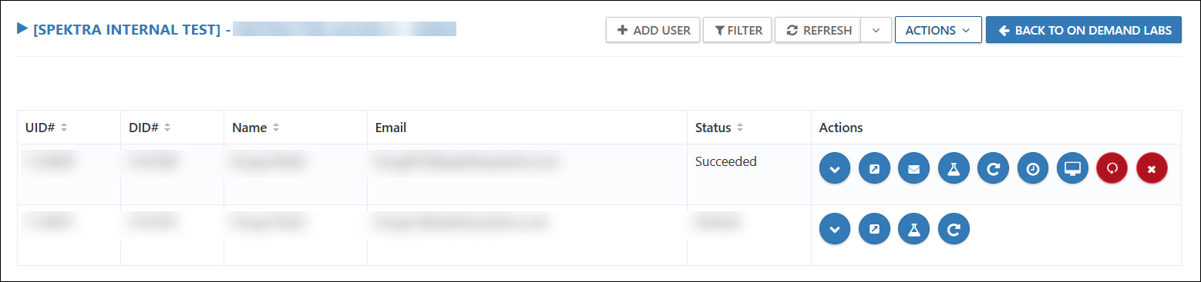Viewport: 1201px width, 282px height.
Task: Collapse the Spektra Internal Test triangle
Action: click(x=22, y=29)
